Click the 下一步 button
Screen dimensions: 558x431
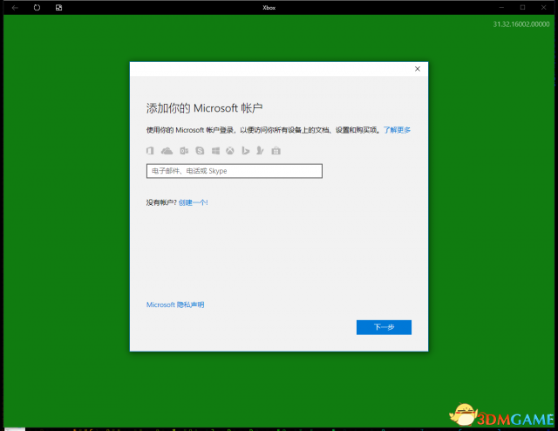tap(384, 327)
